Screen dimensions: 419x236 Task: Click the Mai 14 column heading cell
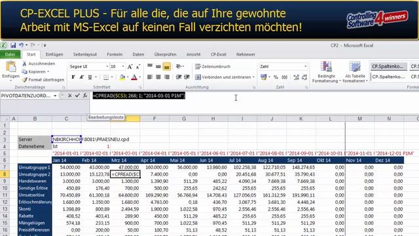(x=184, y=160)
